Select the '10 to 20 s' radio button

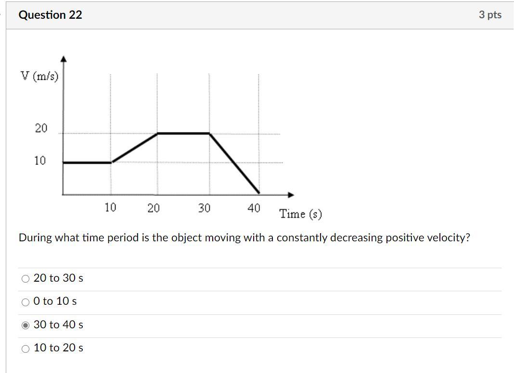(25, 349)
